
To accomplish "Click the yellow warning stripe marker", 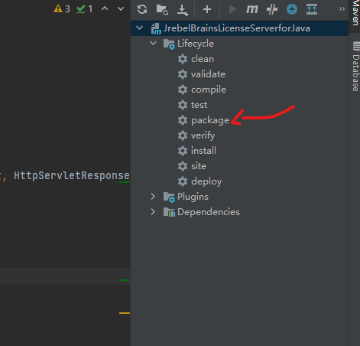I will (125, 313).
